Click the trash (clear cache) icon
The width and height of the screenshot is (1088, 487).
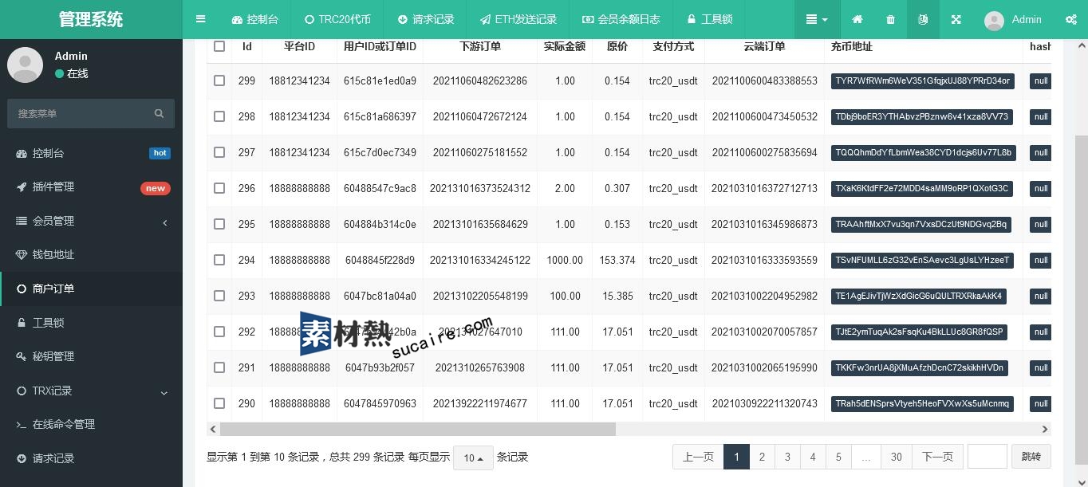(890, 19)
